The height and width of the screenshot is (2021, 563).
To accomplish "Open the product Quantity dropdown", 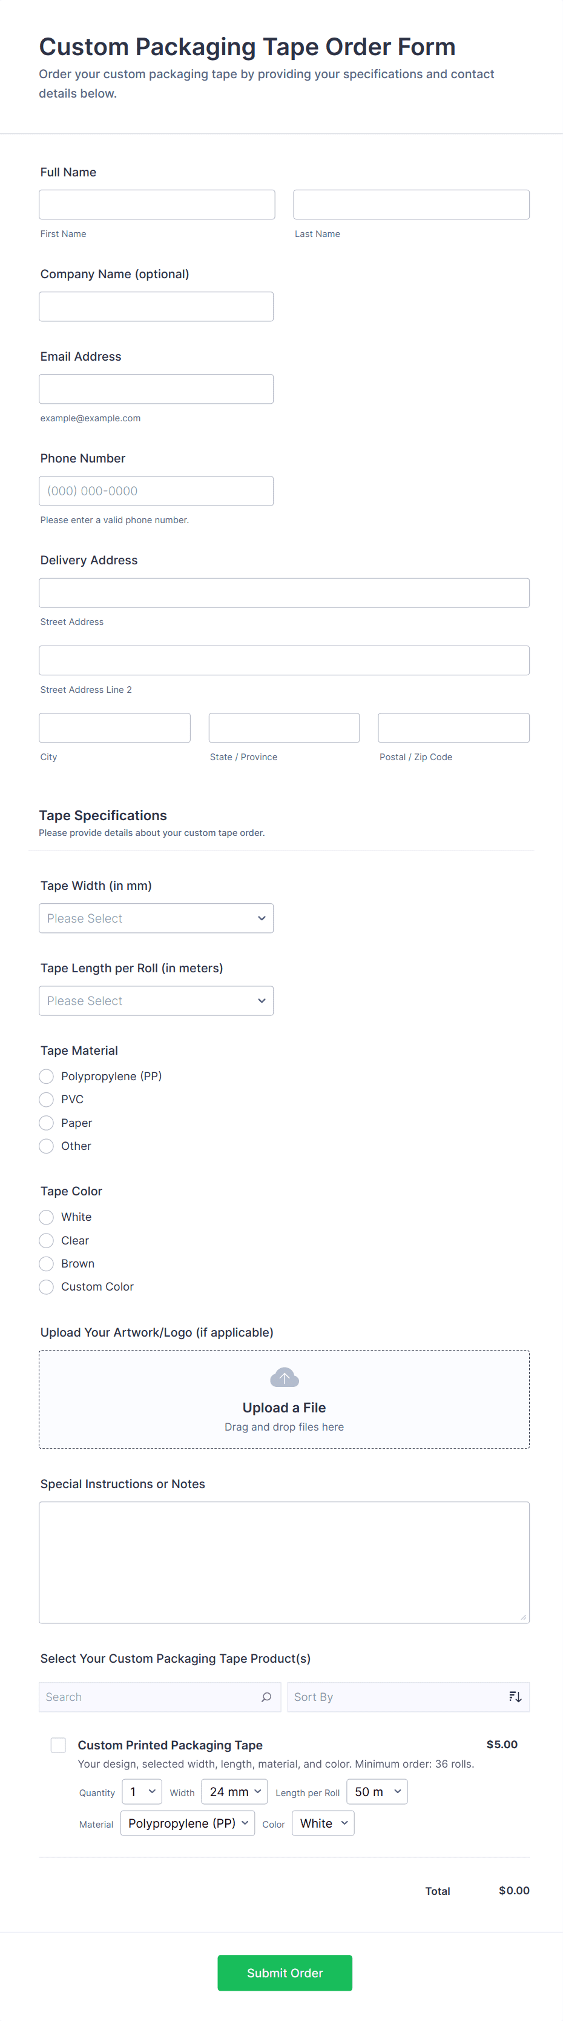I will [x=142, y=1792].
